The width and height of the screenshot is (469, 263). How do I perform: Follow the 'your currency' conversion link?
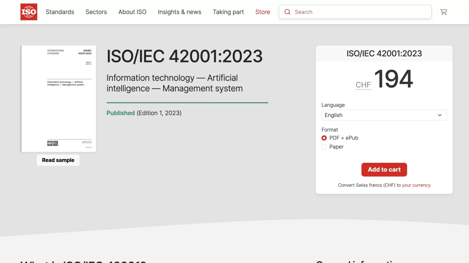[x=416, y=185]
